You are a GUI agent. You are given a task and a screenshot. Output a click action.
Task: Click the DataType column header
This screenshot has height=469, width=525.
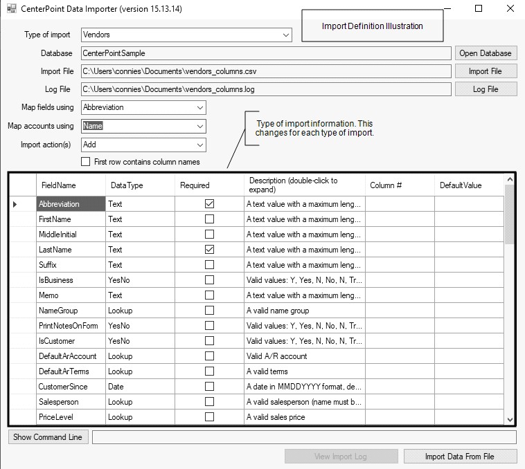(x=127, y=185)
